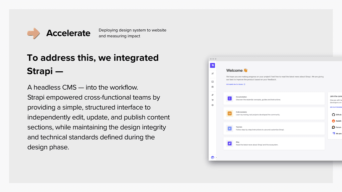This screenshot has height=192, width=342.
Task: Click 'To address this, we integrated' heading
Action: tap(93, 58)
